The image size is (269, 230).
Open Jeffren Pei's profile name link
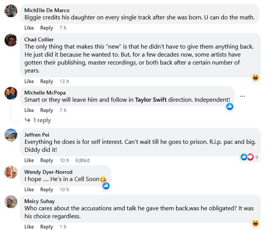point(37,135)
